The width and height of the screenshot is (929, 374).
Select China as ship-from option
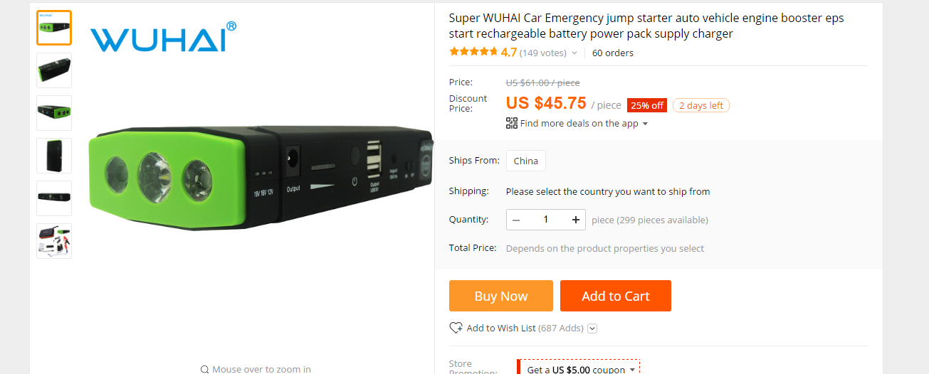(x=525, y=161)
